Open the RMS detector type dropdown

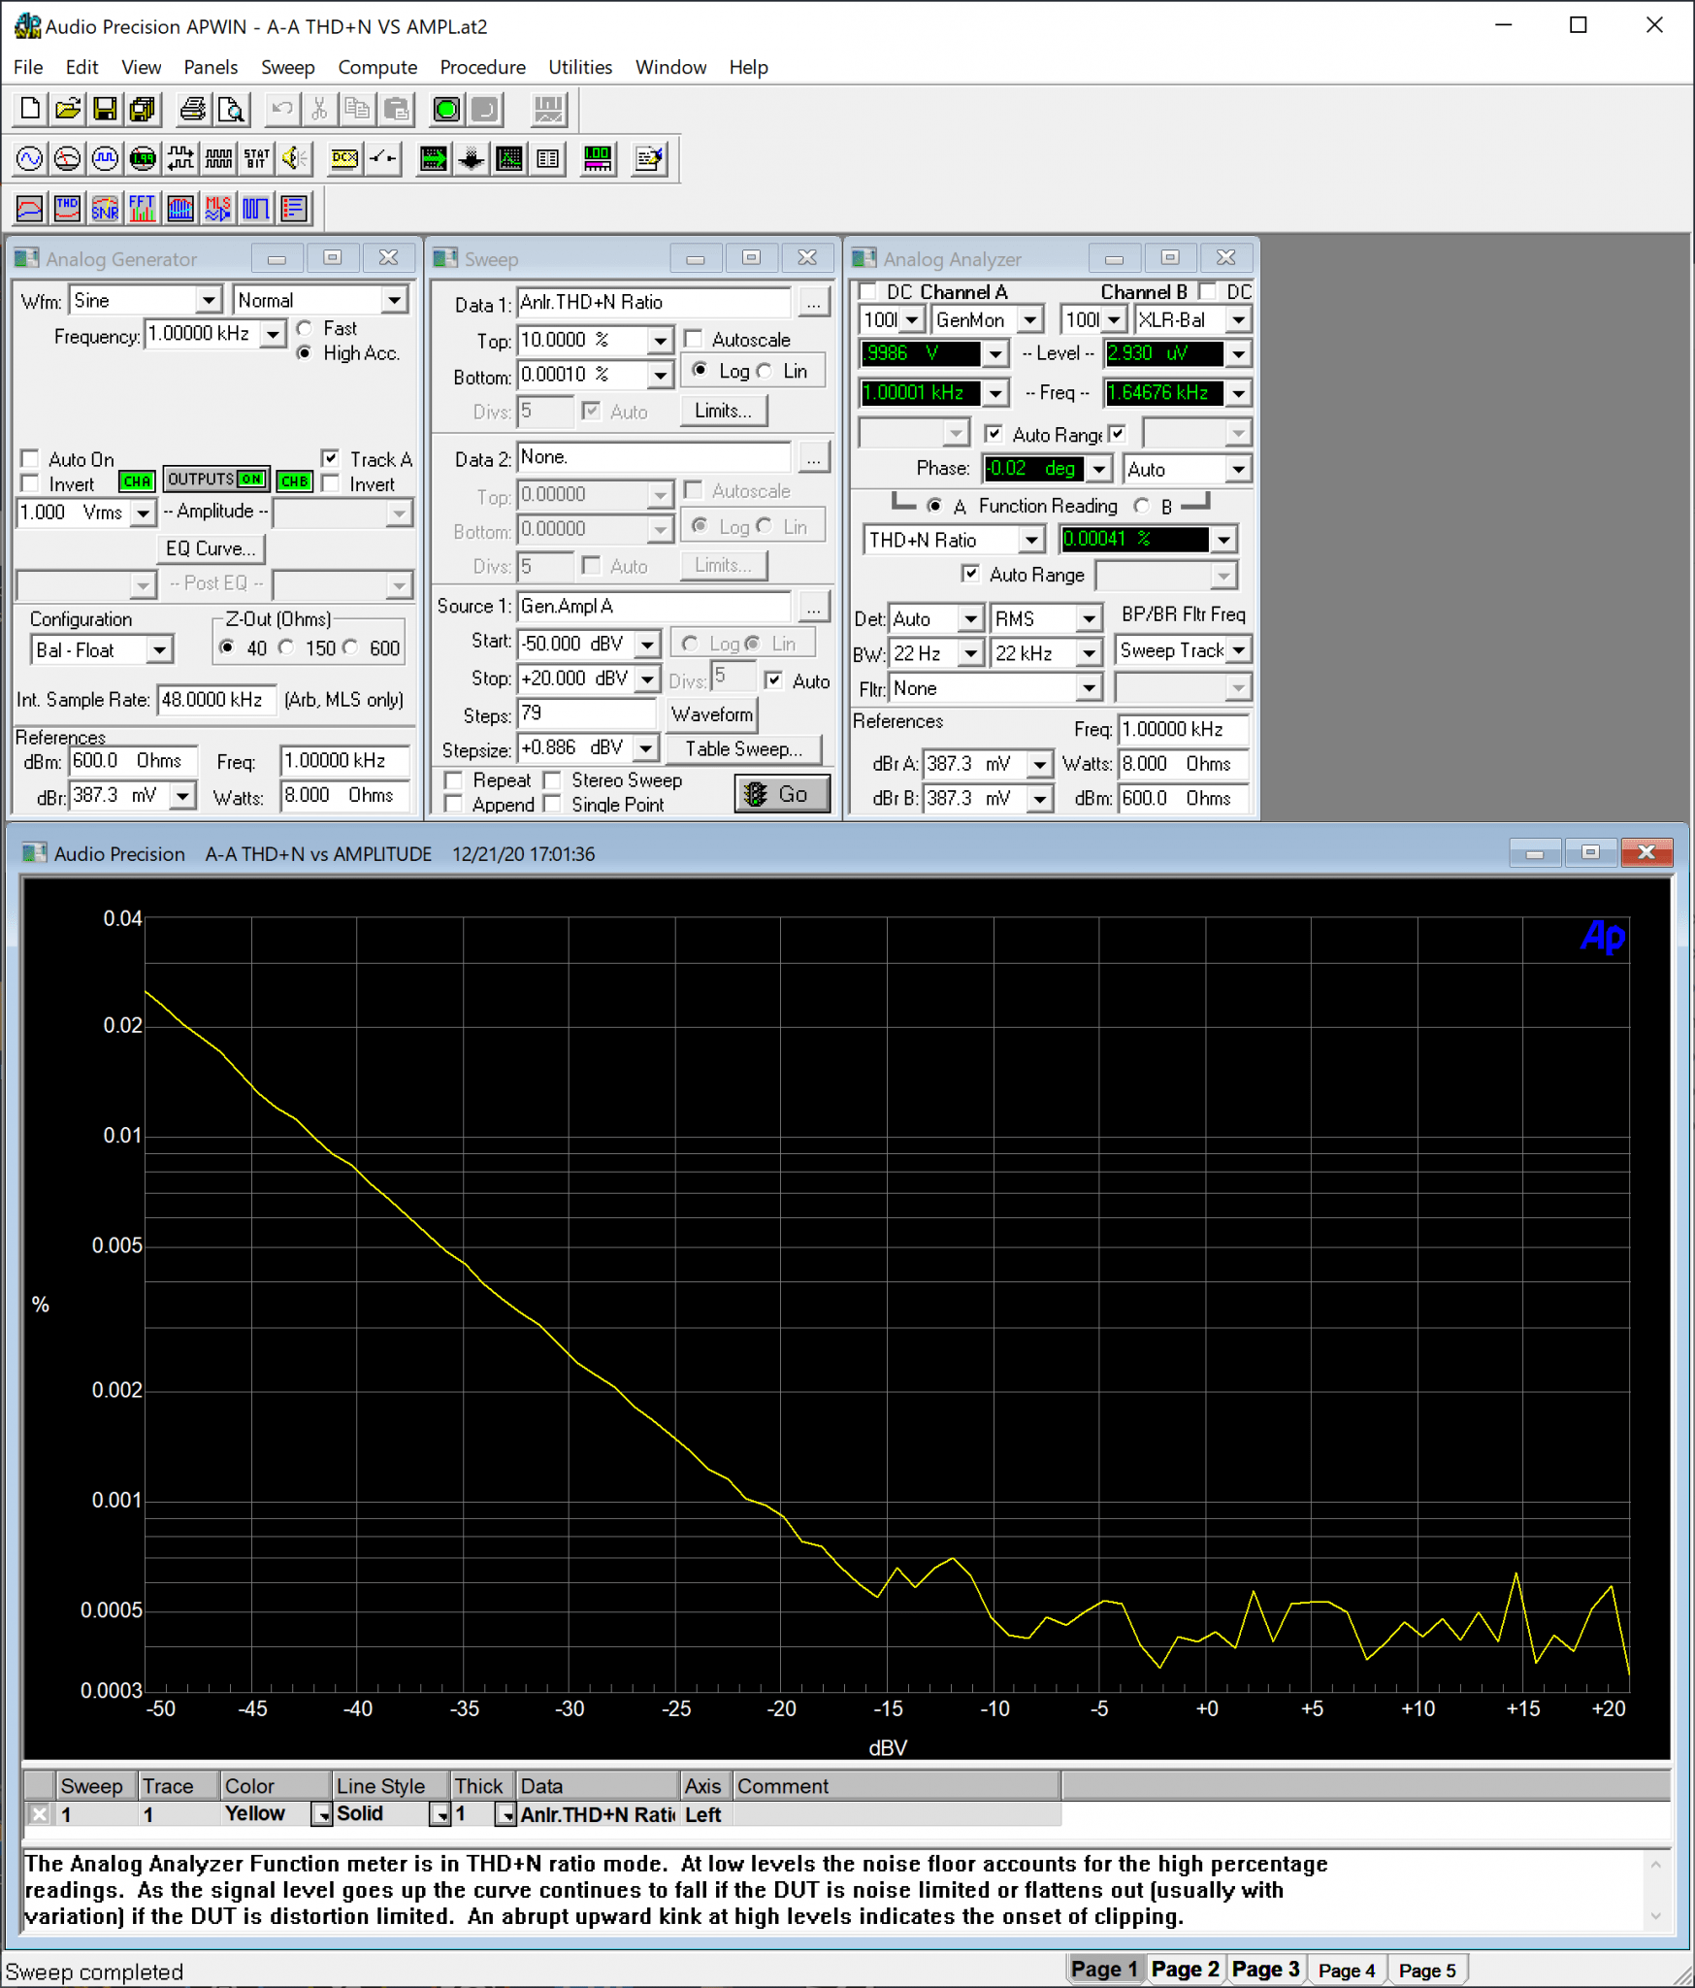1090,619
